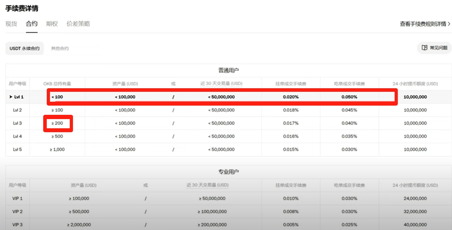
Task: Open the 期权 tab
Action: [52, 24]
